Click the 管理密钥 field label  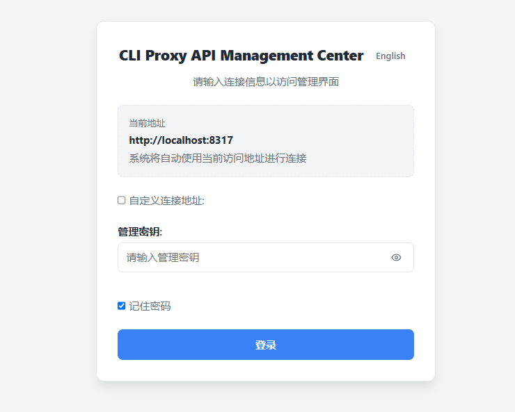140,232
